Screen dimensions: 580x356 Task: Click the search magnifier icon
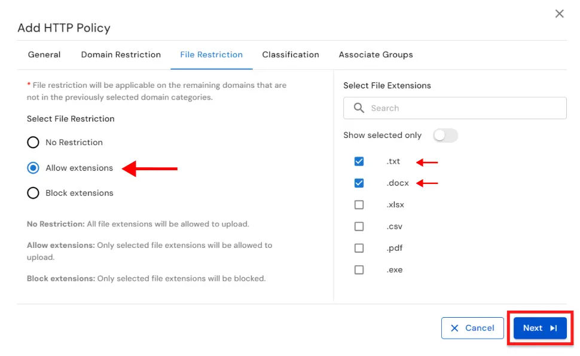pos(359,108)
